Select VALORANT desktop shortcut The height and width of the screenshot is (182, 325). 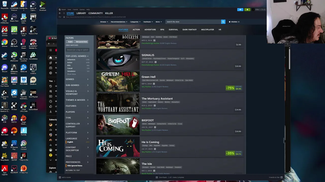coord(14,170)
